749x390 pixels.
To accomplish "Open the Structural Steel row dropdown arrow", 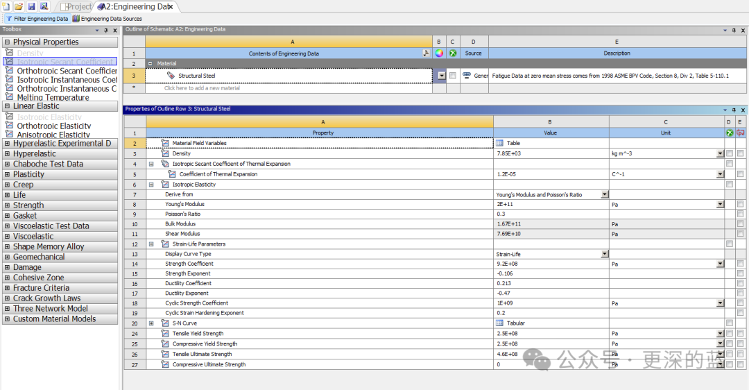I will pyautogui.click(x=441, y=76).
